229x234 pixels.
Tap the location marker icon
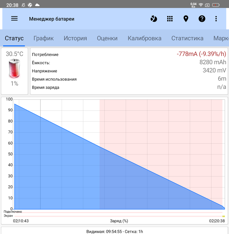(x=186, y=19)
